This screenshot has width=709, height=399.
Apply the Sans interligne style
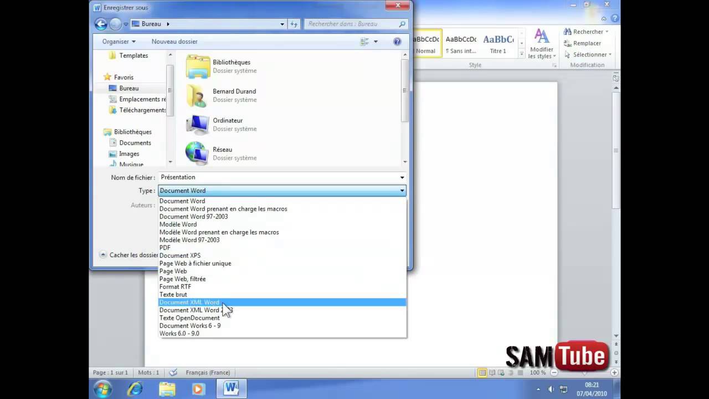461,43
